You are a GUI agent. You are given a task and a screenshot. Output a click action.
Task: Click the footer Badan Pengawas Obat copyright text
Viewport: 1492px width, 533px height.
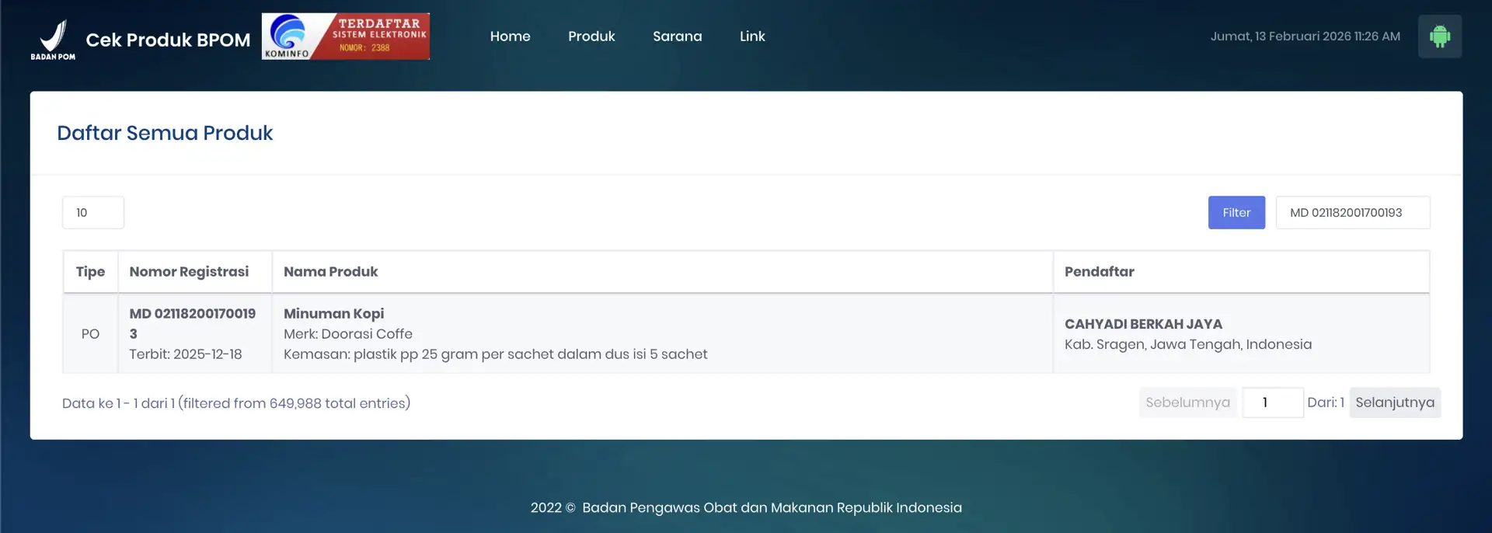[x=746, y=507]
